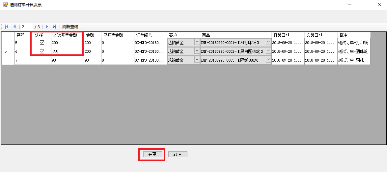
Task: Click the 取消 button
Action: [x=178, y=154]
